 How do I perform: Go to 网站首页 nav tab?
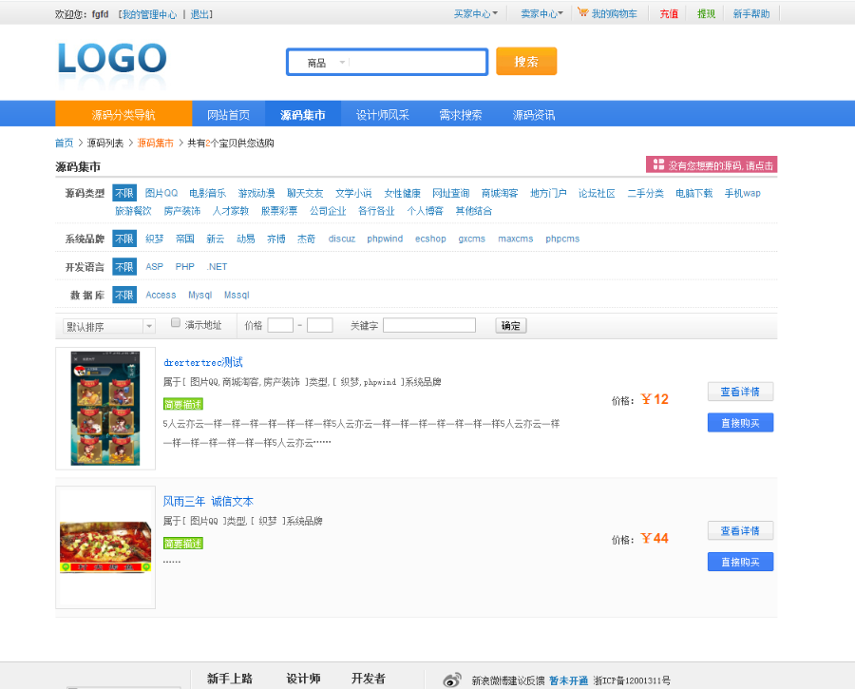point(228,115)
